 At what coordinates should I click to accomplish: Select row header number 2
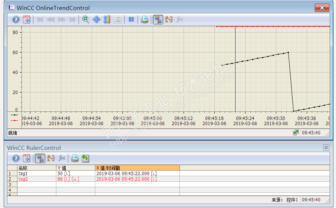click(x=12, y=179)
